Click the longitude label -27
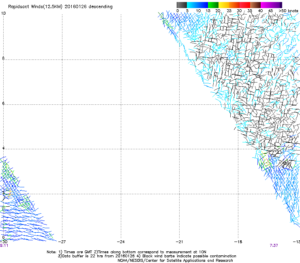 tap(62, 242)
